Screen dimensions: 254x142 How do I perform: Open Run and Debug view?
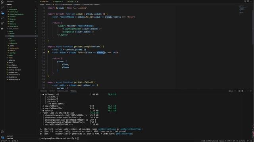(2, 18)
